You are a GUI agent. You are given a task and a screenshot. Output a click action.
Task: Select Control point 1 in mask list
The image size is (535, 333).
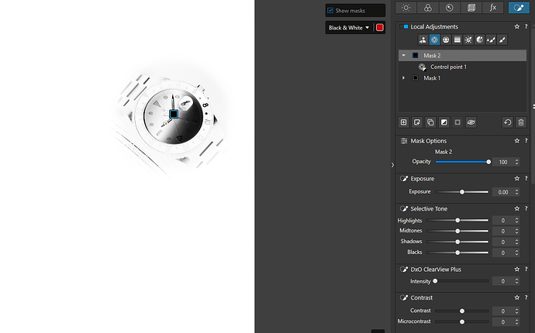[x=448, y=67]
